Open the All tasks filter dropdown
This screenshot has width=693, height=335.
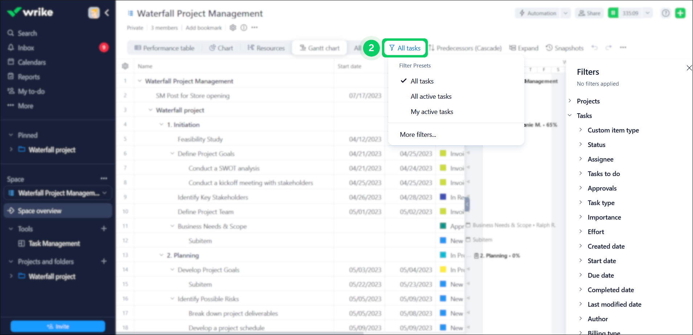point(405,48)
